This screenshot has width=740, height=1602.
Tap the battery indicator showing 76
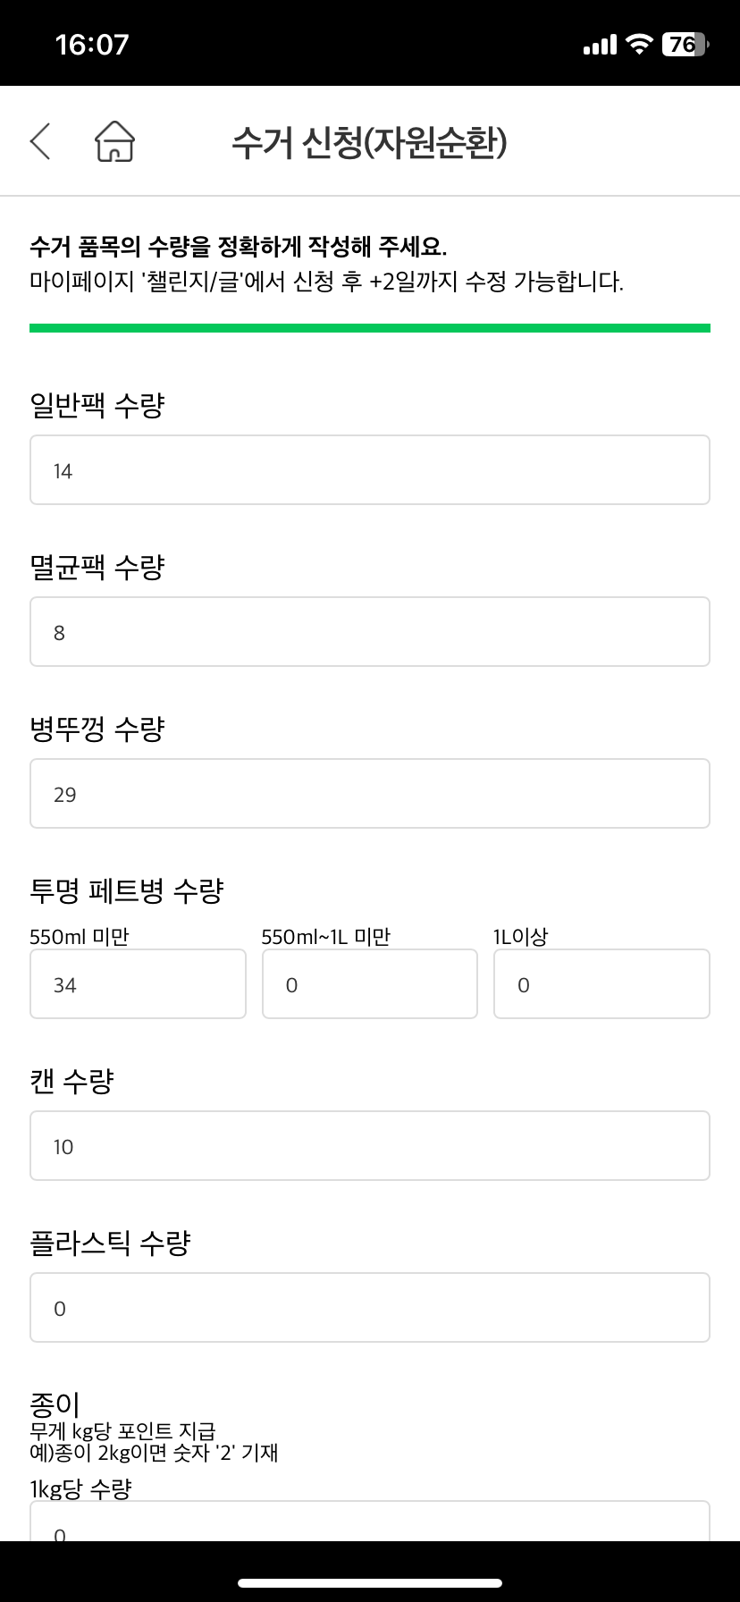685,44
